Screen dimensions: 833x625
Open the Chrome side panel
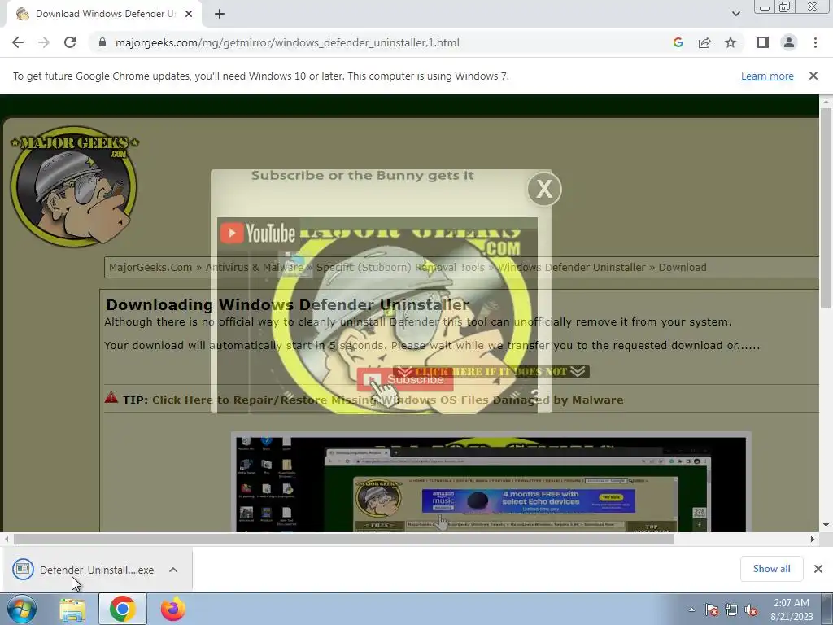(763, 42)
